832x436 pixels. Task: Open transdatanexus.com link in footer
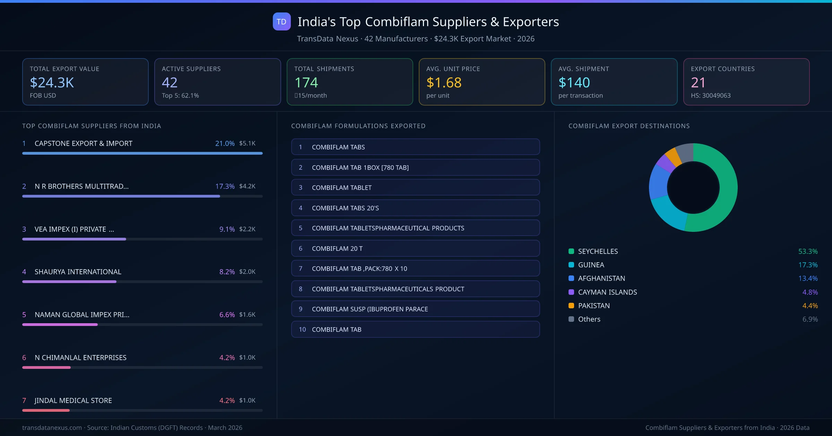(51, 427)
